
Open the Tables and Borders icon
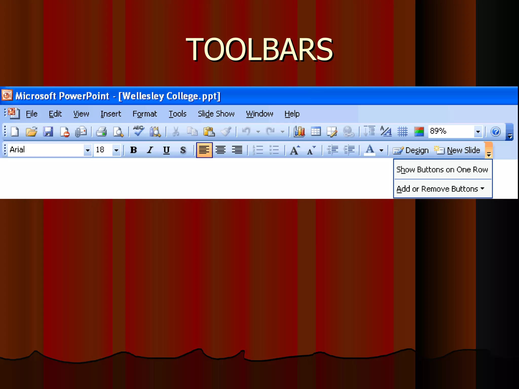(x=332, y=132)
